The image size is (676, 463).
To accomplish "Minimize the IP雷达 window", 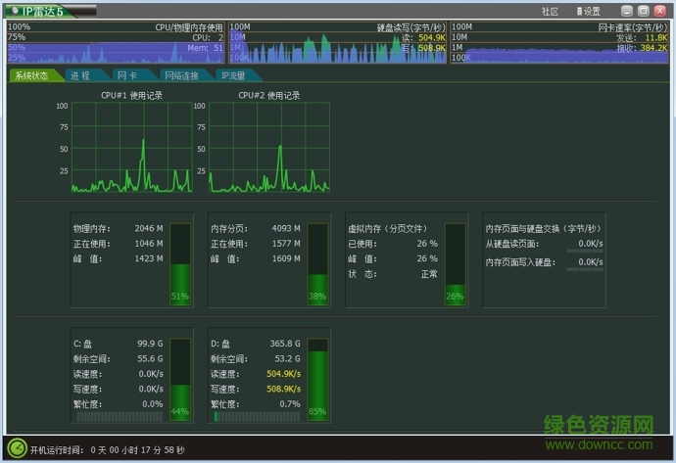I will (628, 11).
